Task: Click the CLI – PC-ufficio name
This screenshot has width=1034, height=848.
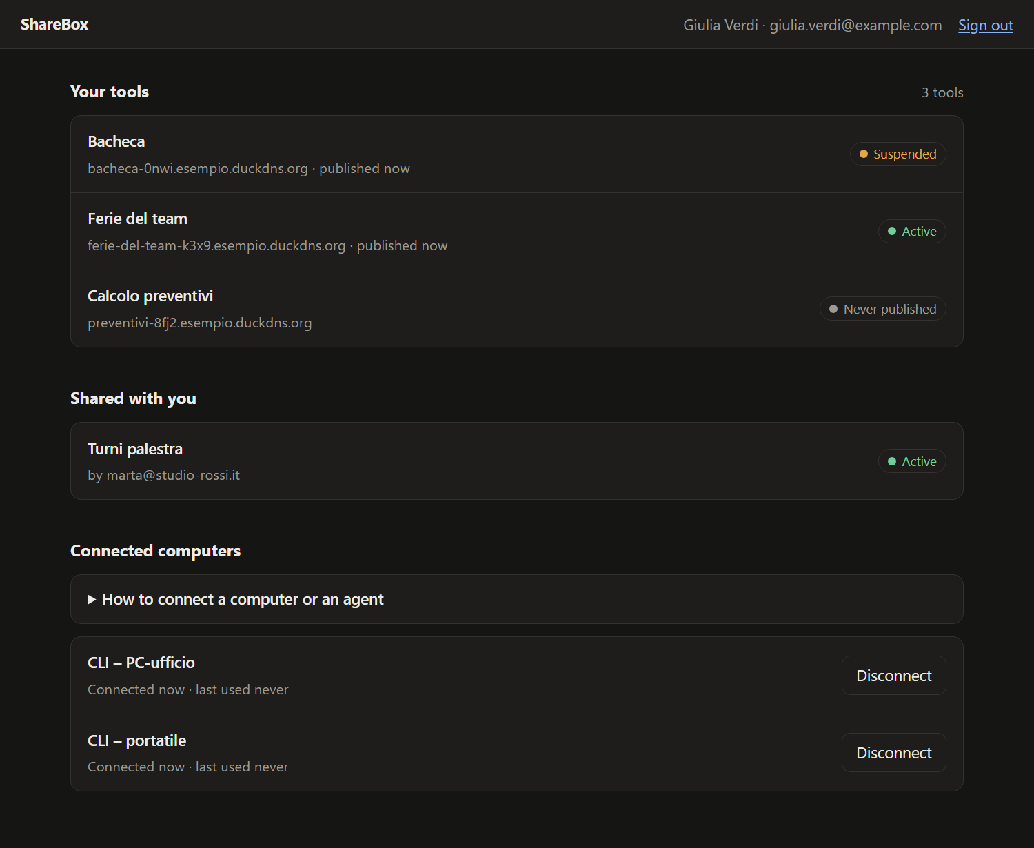Action: click(x=141, y=663)
